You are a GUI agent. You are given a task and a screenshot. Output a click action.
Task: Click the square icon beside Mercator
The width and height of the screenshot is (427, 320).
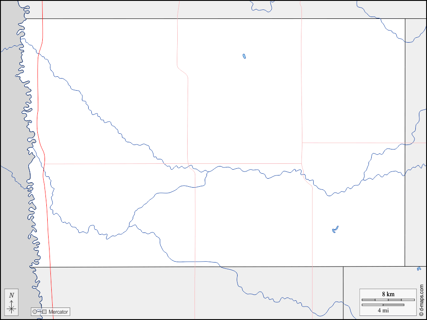(45, 311)
